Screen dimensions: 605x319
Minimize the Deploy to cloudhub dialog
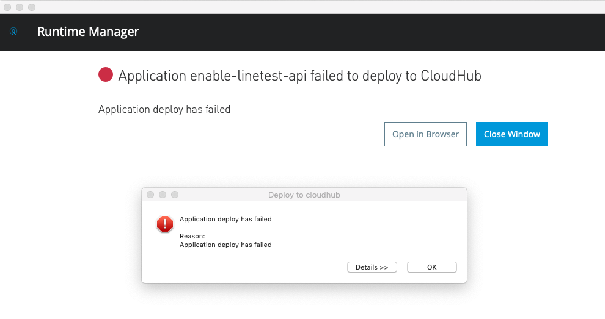coord(163,195)
